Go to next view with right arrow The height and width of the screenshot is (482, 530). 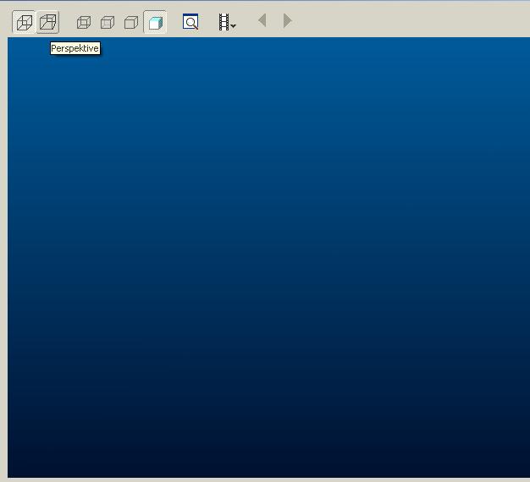click(287, 20)
